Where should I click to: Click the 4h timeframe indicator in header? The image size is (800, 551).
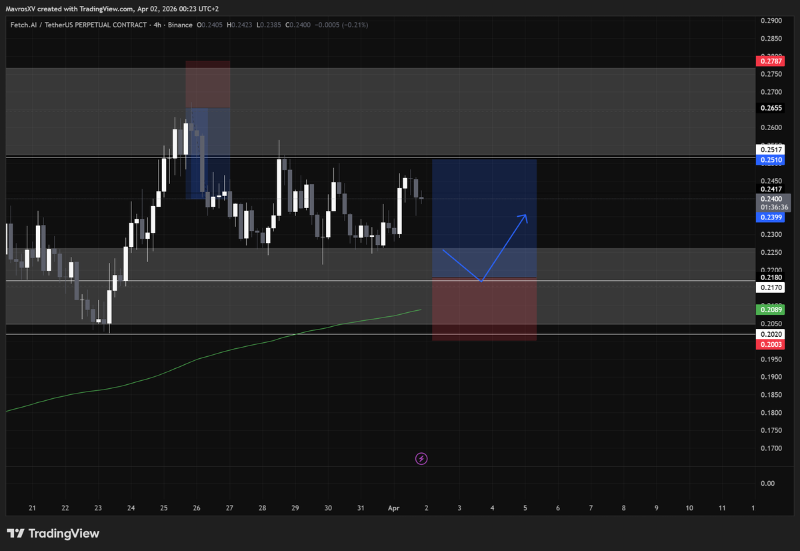[x=158, y=25]
